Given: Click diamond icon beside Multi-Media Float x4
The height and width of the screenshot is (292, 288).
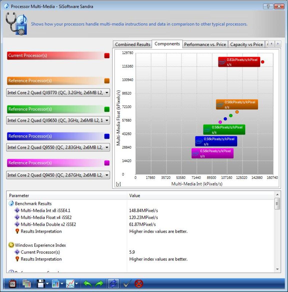Looking at the screenshot, I should point(17,217).
